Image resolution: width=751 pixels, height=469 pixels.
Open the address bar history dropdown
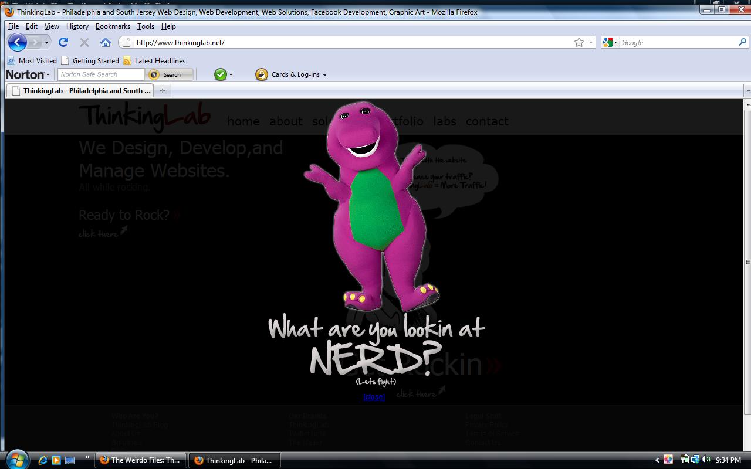point(591,42)
